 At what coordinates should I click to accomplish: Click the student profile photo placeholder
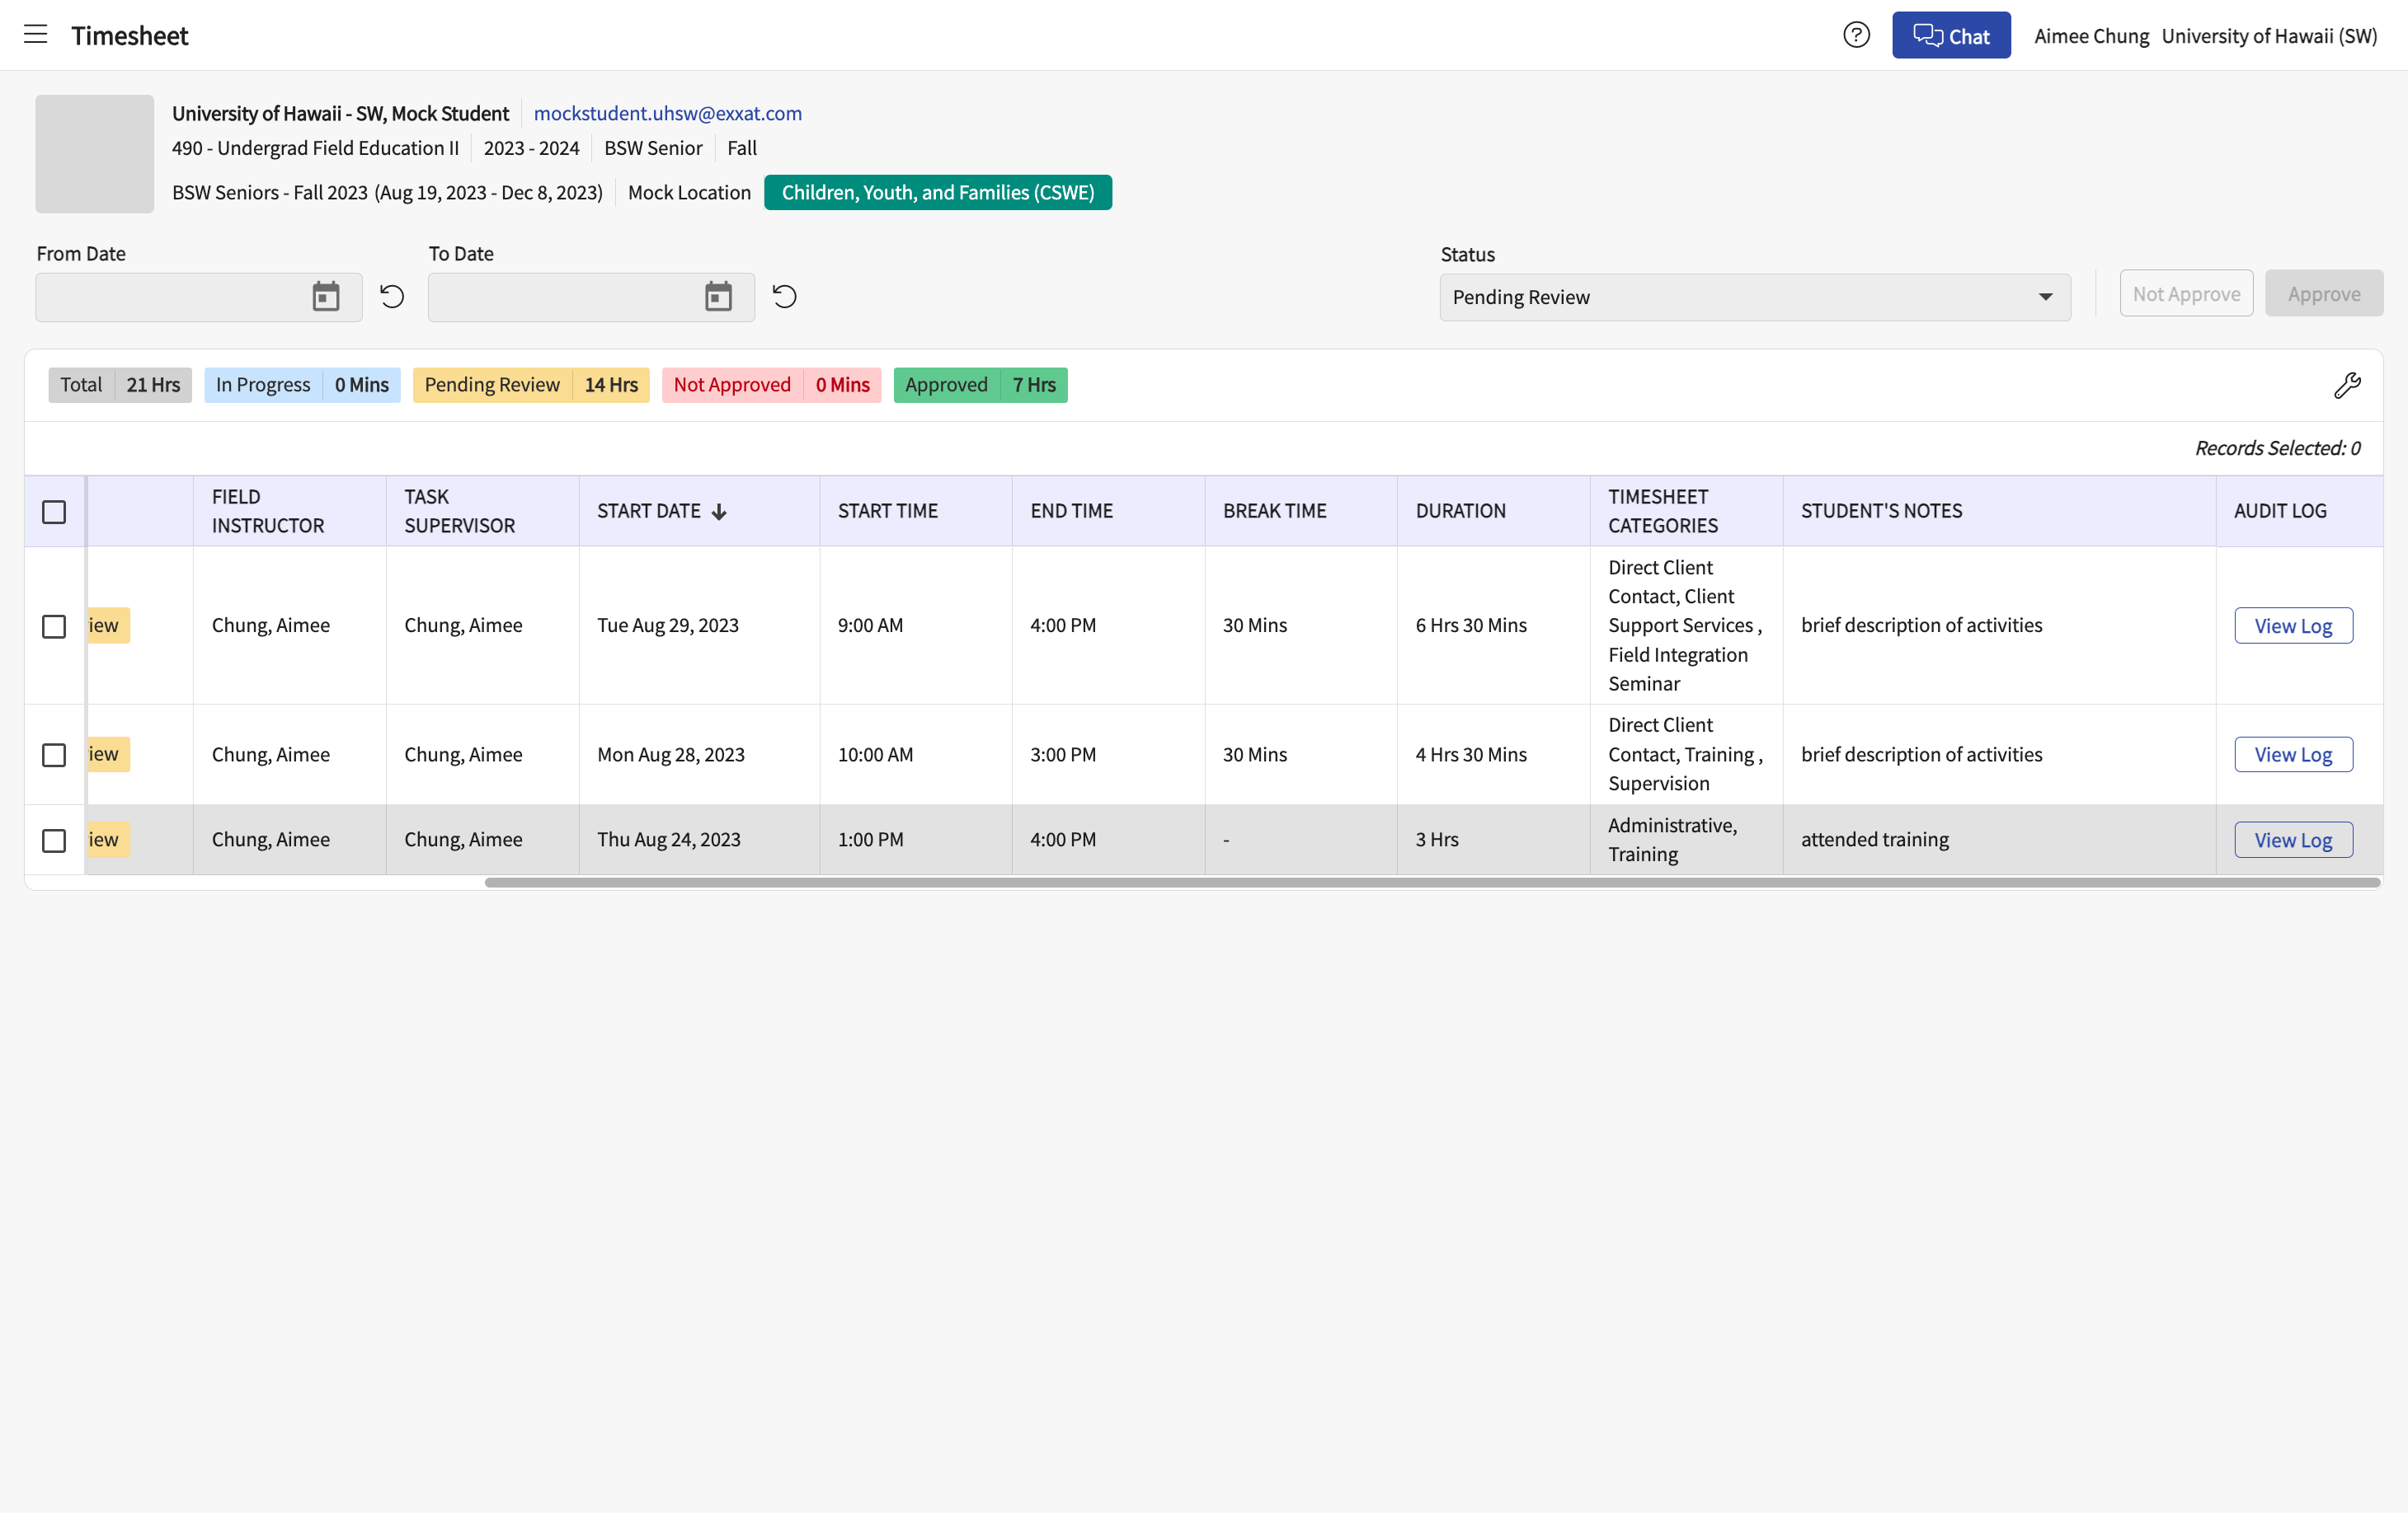pos(95,154)
